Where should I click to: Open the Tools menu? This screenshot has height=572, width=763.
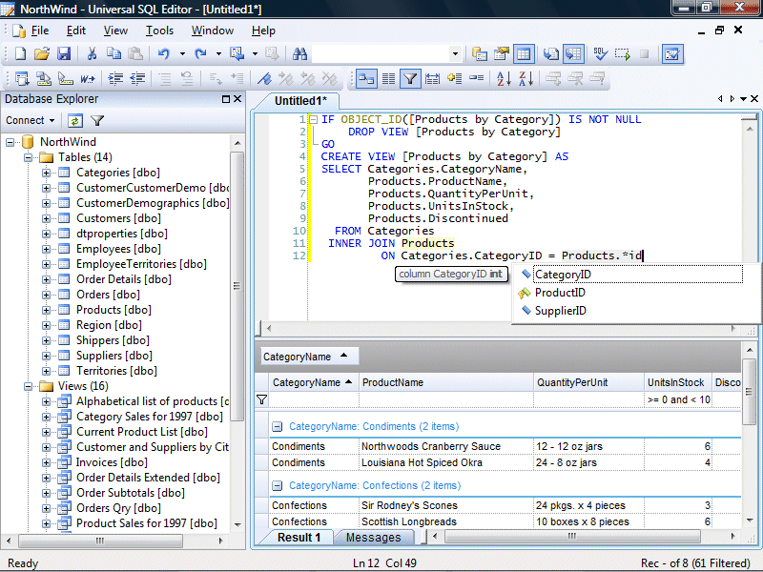(159, 31)
